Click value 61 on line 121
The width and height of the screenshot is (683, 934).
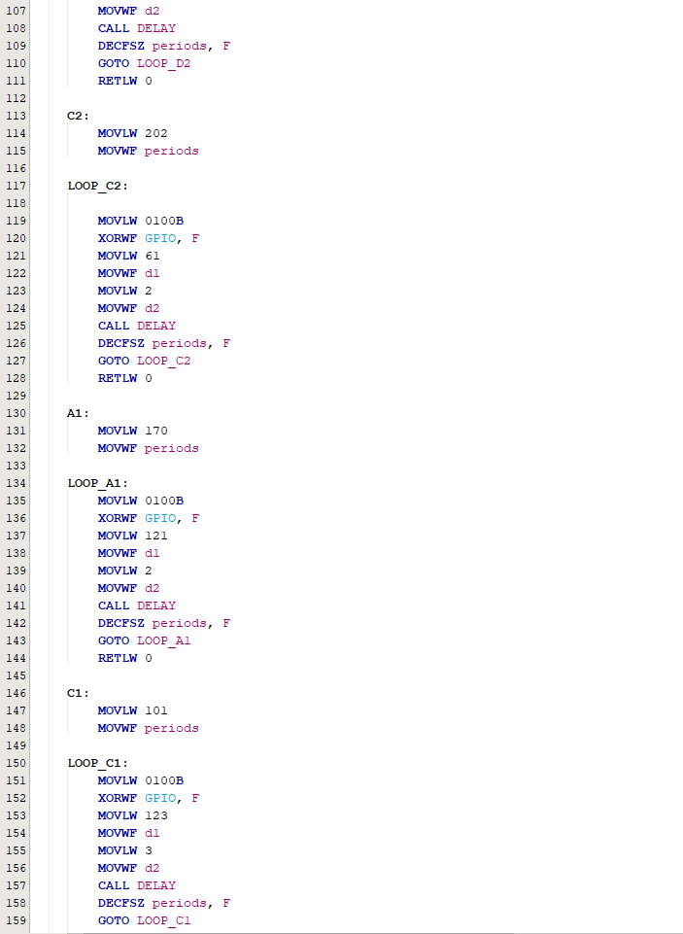152,256
